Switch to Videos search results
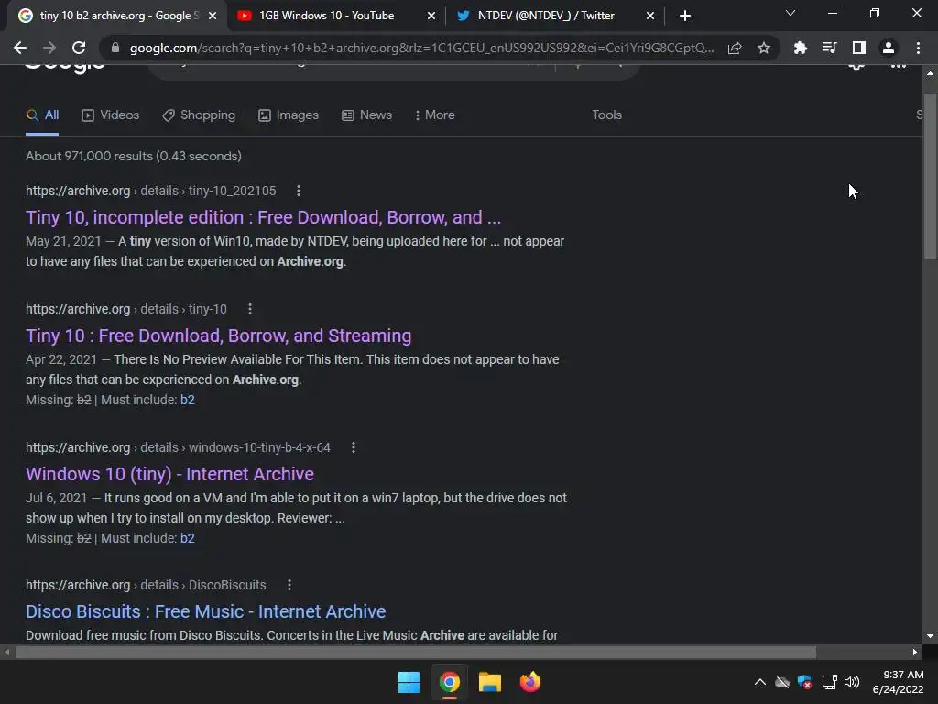938x704 pixels. point(110,115)
